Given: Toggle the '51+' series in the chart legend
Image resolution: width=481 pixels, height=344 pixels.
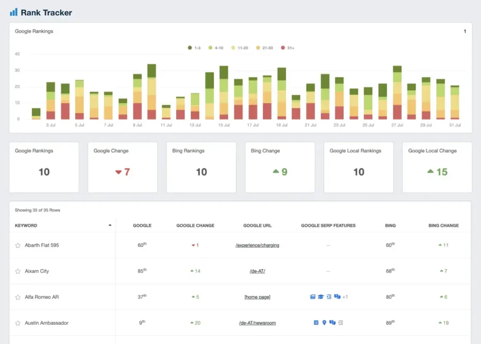Looking at the screenshot, I should [x=286, y=47].
